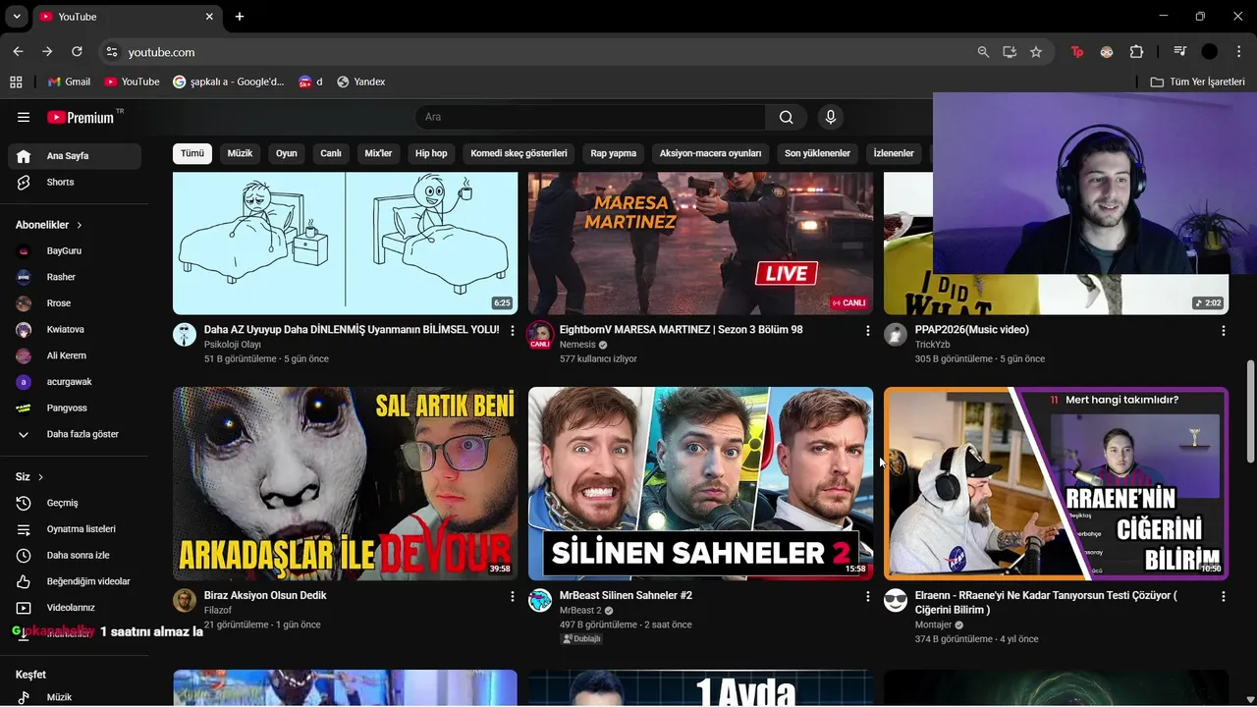The width and height of the screenshot is (1257, 707).
Task: Select Aksiyon-macera oyunları chip
Action: 710,153
